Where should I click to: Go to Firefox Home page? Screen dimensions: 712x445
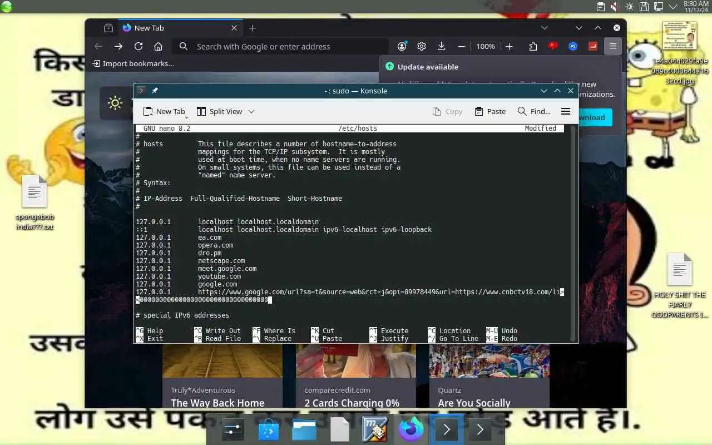coord(158,47)
